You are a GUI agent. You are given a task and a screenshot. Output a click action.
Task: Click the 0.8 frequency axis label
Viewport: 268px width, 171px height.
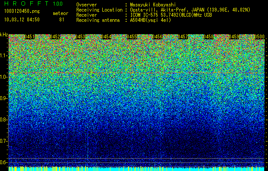point(3,120)
